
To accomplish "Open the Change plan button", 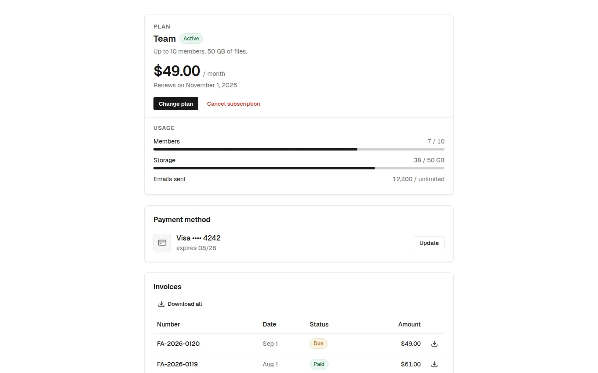I will [176, 104].
